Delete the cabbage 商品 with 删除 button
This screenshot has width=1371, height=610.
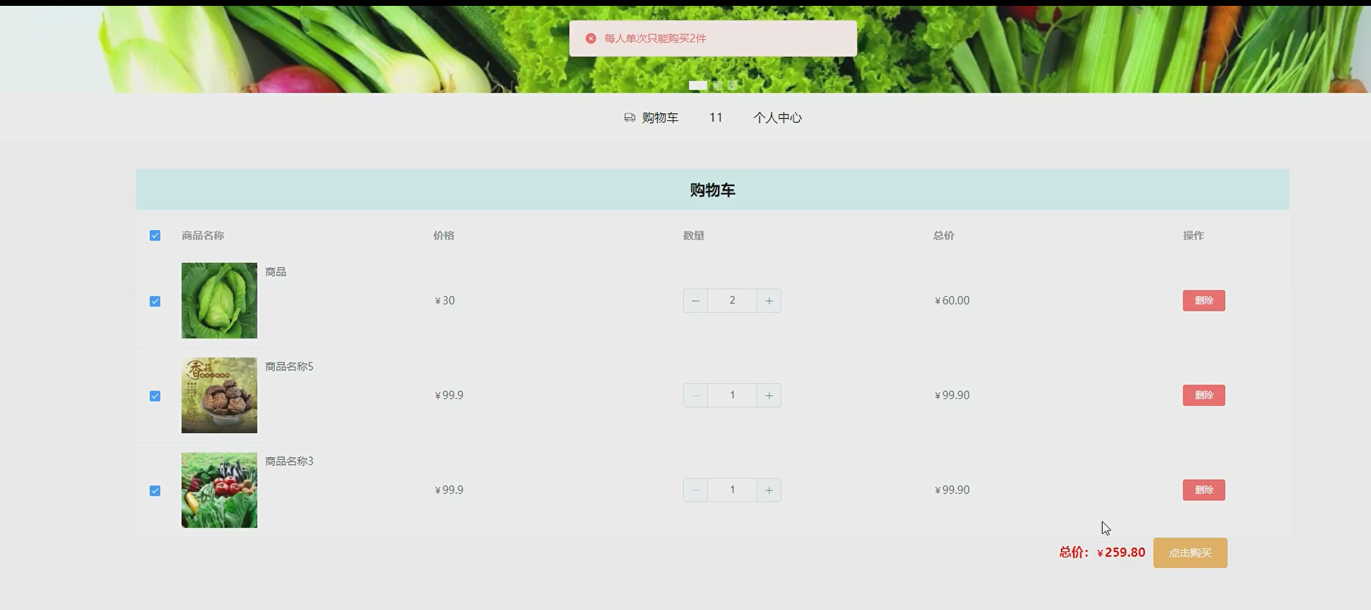pyautogui.click(x=1204, y=301)
